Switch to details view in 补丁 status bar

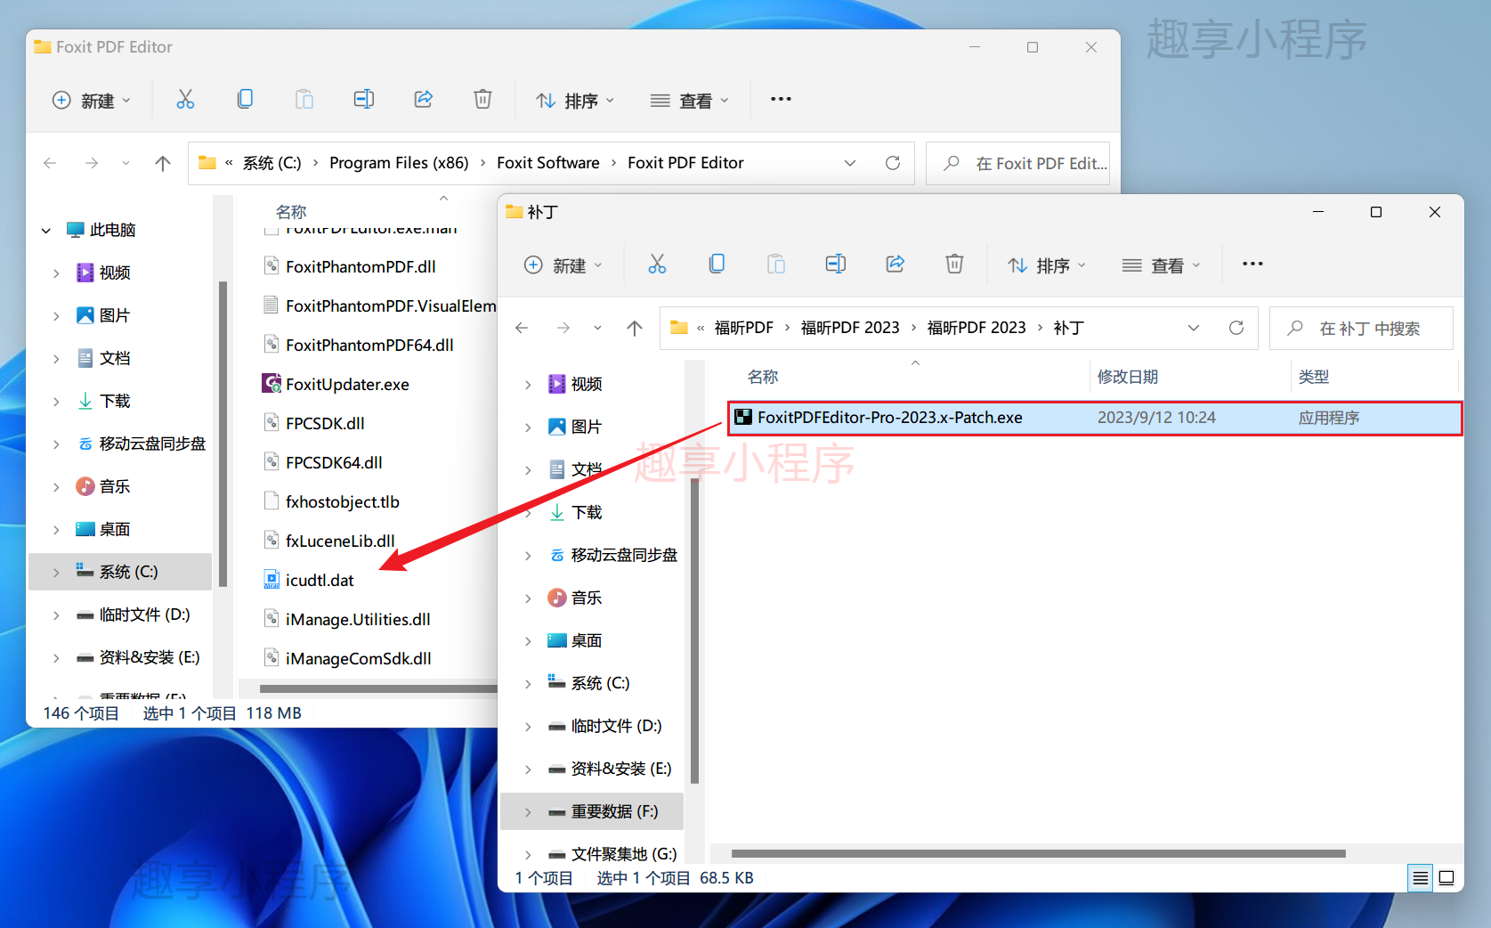1421,878
